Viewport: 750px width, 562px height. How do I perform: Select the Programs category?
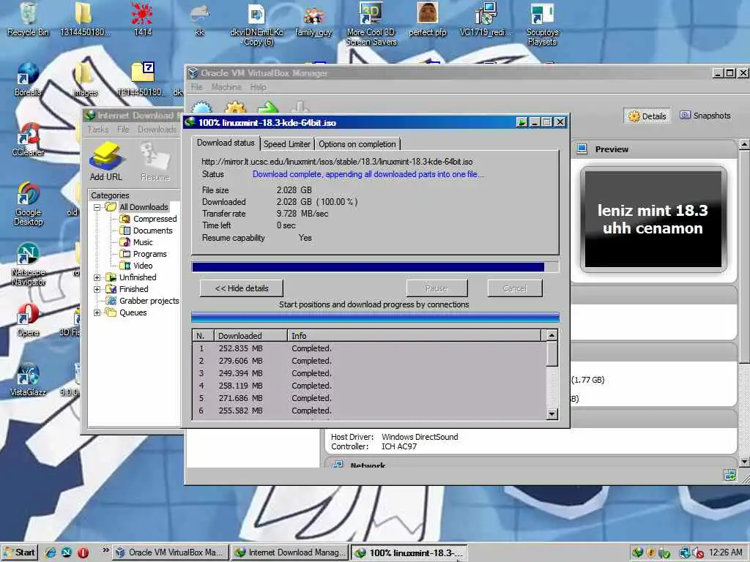tap(143, 254)
